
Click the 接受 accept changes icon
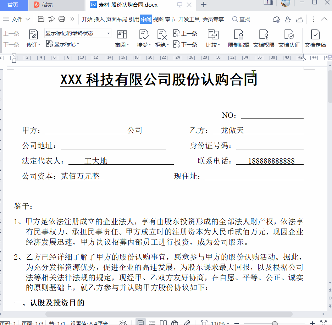tap(144, 34)
